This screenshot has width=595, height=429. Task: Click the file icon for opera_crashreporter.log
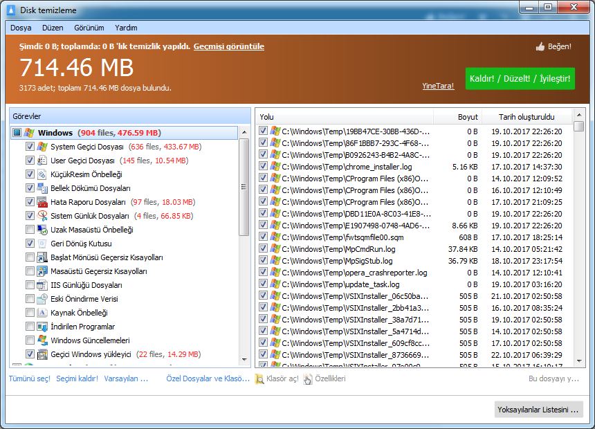pyautogui.click(x=275, y=272)
